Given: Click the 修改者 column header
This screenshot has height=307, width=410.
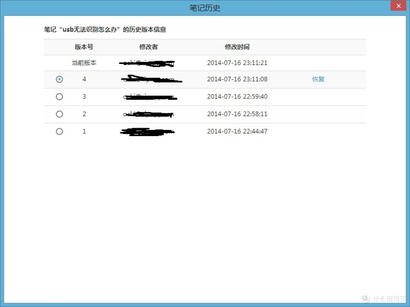Looking at the screenshot, I should tap(148, 47).
